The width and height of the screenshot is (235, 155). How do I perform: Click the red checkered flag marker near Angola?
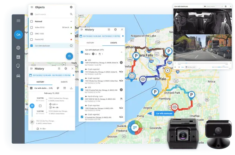click(x=174, y=107)
